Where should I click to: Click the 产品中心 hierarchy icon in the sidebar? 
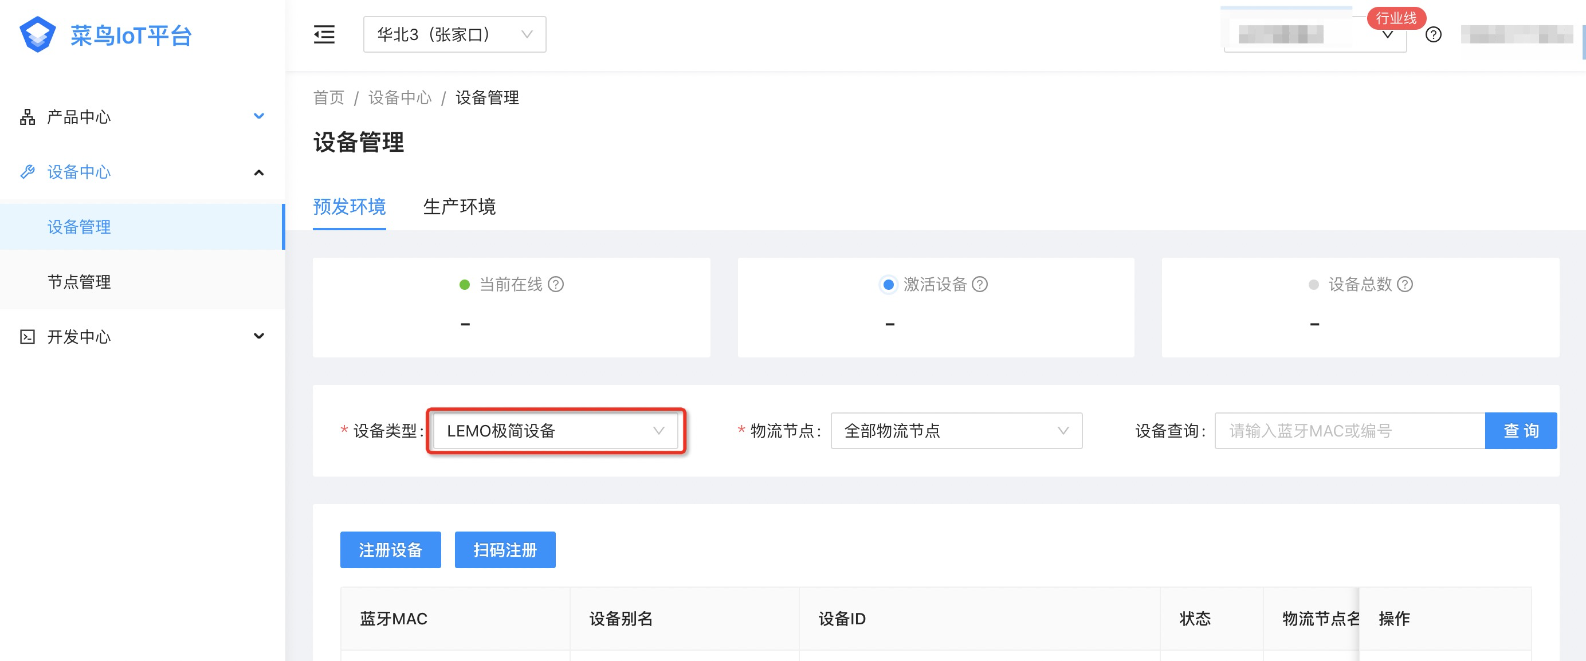[27, 117]
